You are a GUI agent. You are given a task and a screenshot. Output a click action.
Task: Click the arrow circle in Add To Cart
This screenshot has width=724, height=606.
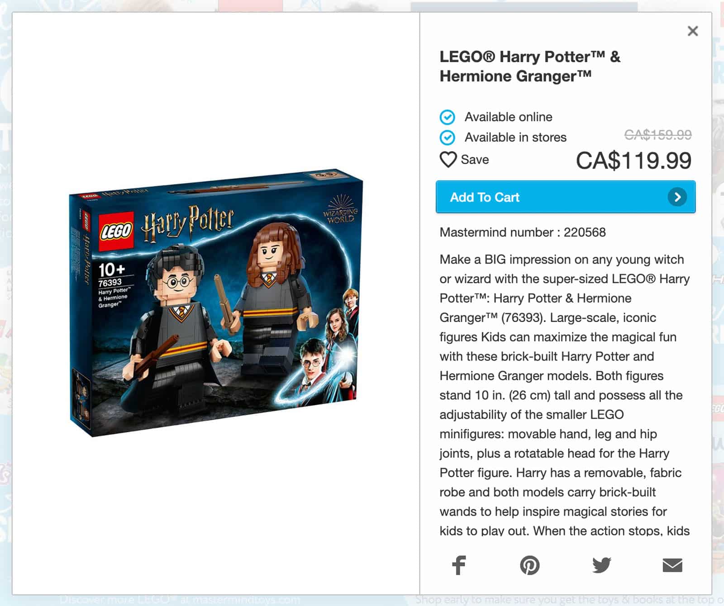point(677,197)
